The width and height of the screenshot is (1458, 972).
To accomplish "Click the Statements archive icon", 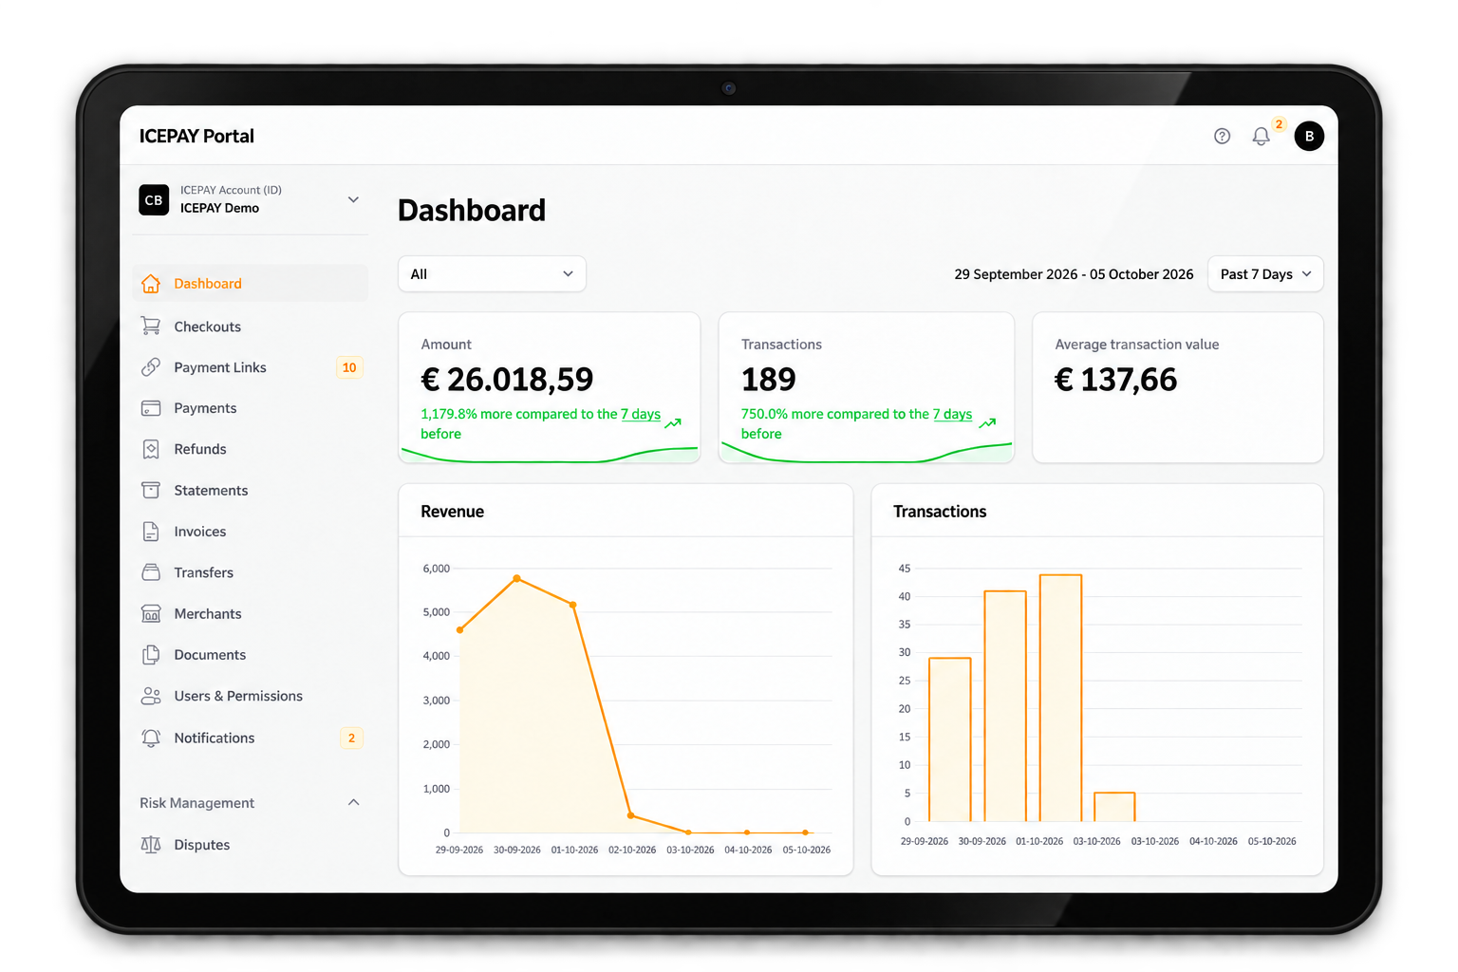I will click(151, 491).
